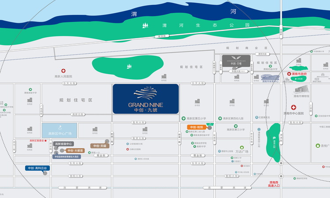Click the green school icon above 高新区第三小学
Viewport: 330px width, 198px height.
tap(236, 126)
